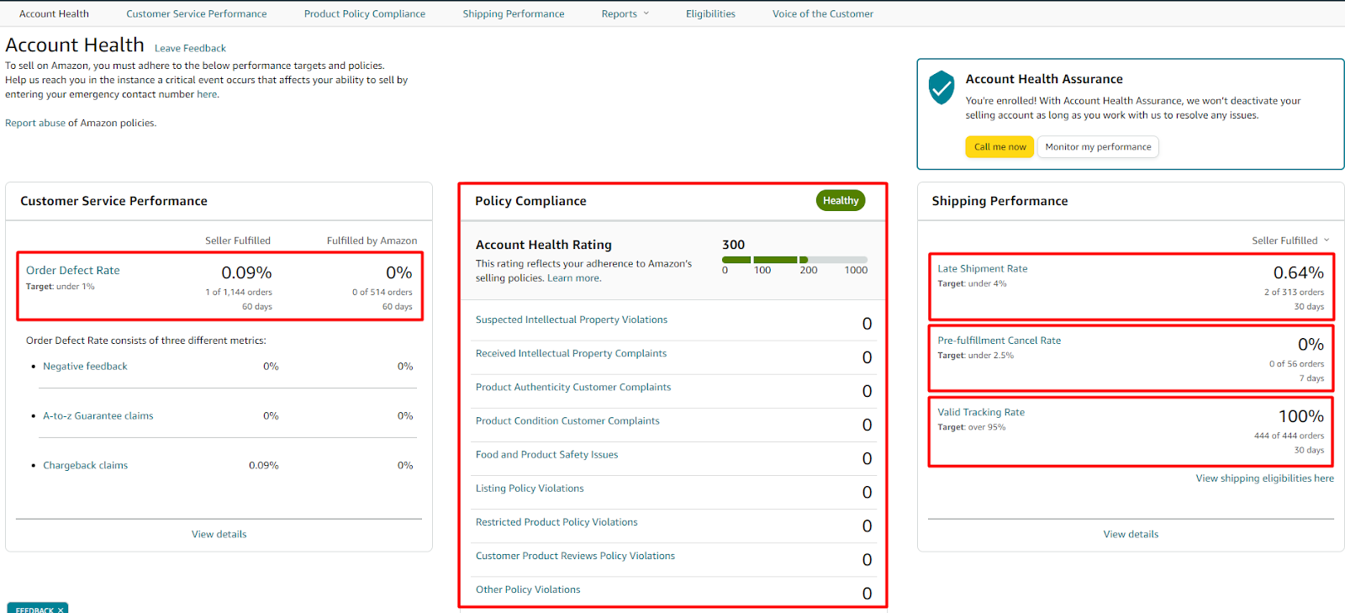Open Product Authenticity Customer Complaints
Screen dimensions: 1345x613
pyautogui.click(x=573, y=388)
